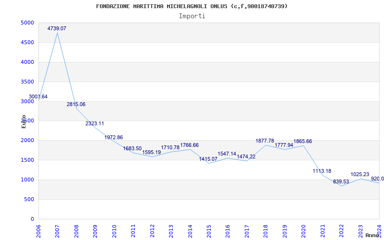Select the 2009 year axis label
Viewport: 384px width, 240px height.
click(x=96, y=232)
